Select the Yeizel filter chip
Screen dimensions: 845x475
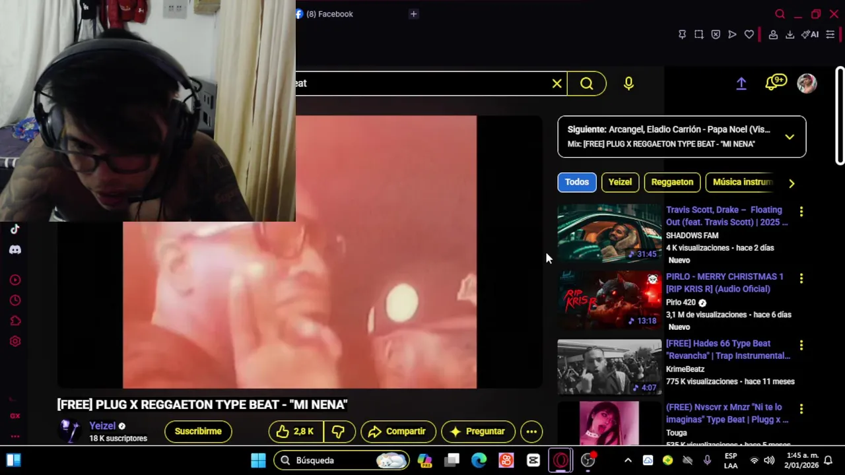pyautogui.click(x=620, y=182)
